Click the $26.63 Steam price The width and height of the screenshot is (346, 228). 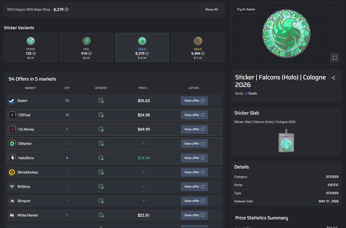click(144, 101)
